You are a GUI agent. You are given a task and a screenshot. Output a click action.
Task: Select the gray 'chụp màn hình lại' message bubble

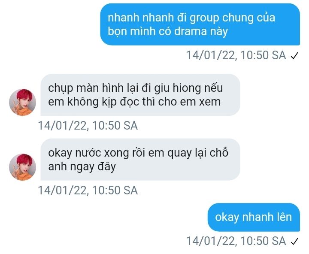(x=140, y=95)
